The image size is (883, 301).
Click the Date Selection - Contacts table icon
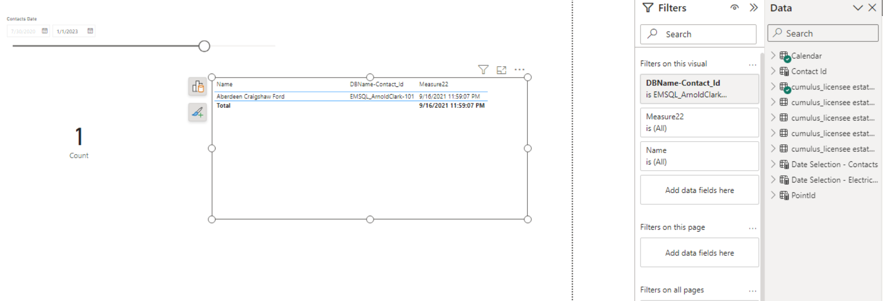[x=784, y=164]
